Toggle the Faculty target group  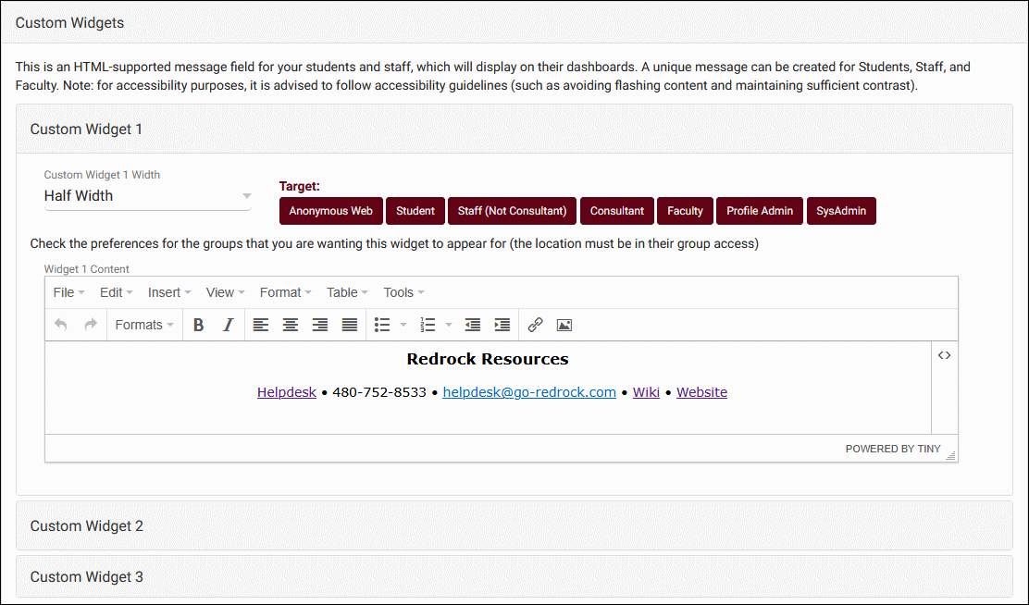click(685, 211)
